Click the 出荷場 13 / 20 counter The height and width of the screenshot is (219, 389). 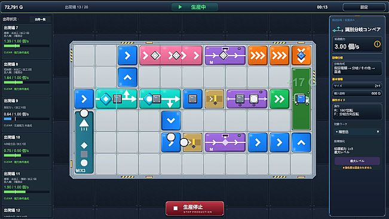(x=76, y=7)
